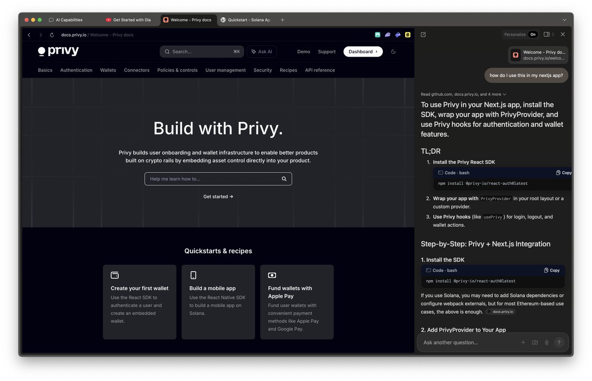Screen dimensions: 592x381
Task: Click the cash icon on Fund wallets card
Action: (x=272, y=275)
